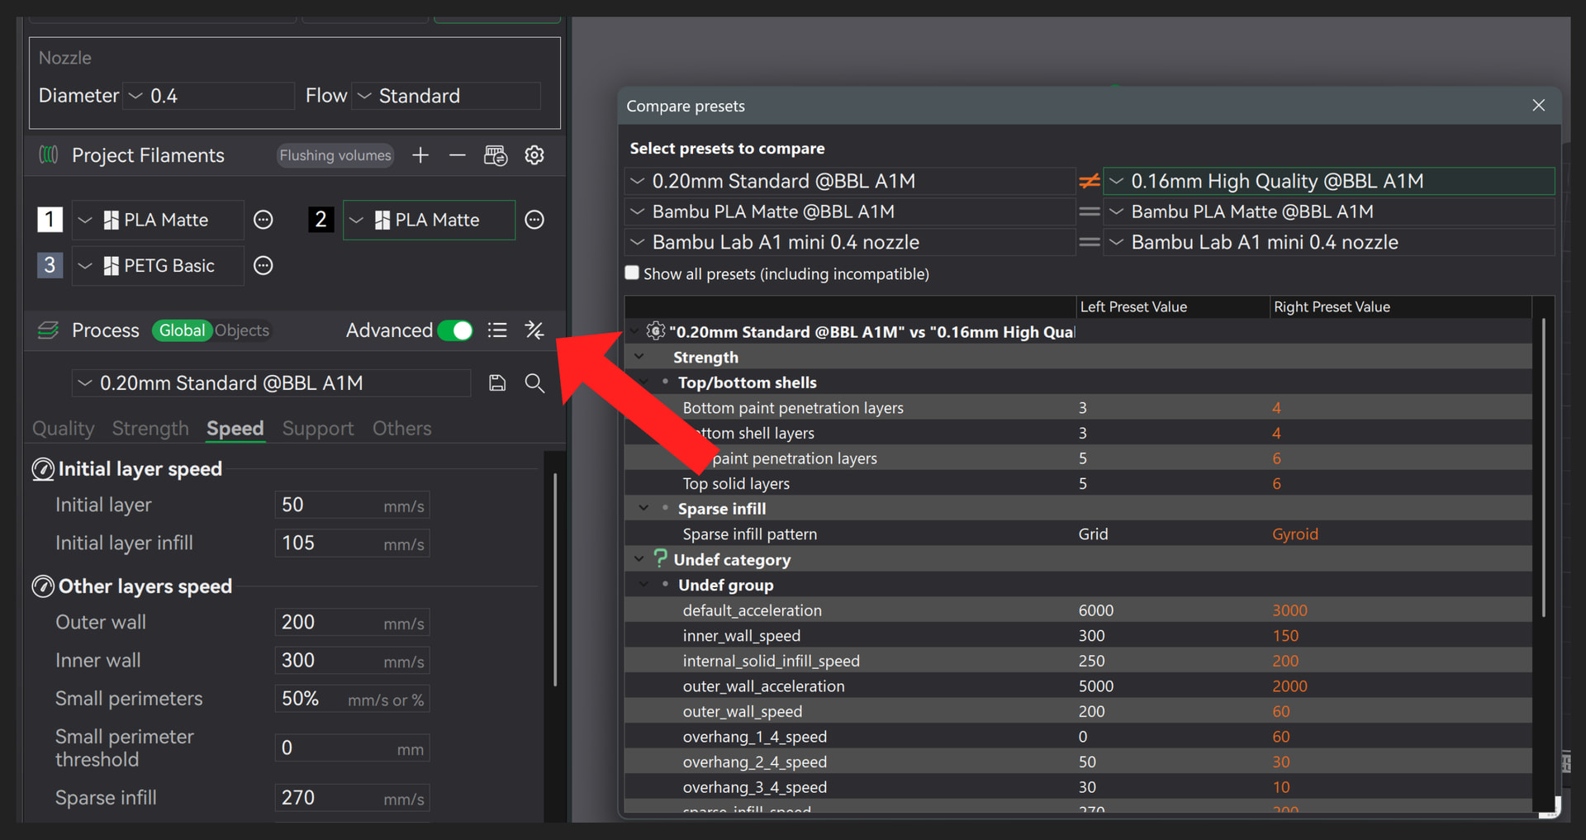
Task: Click the filament 1 number swatch
Action: [50, 220]
